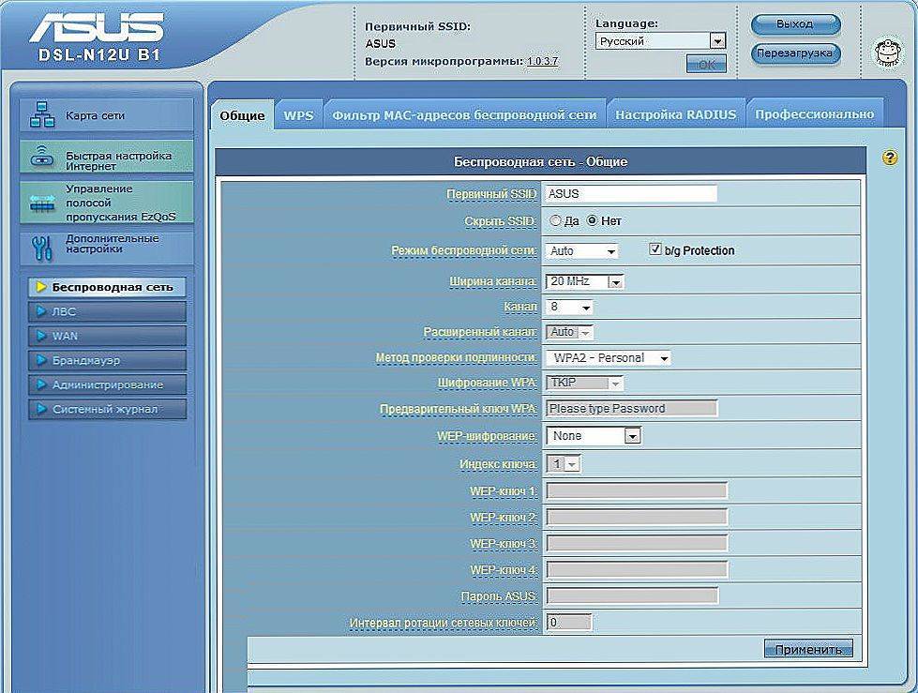Screen dimensions: 918x693
Task: Switch to the WPS tab
Action: pyautogui.click(x=298, y=114)
